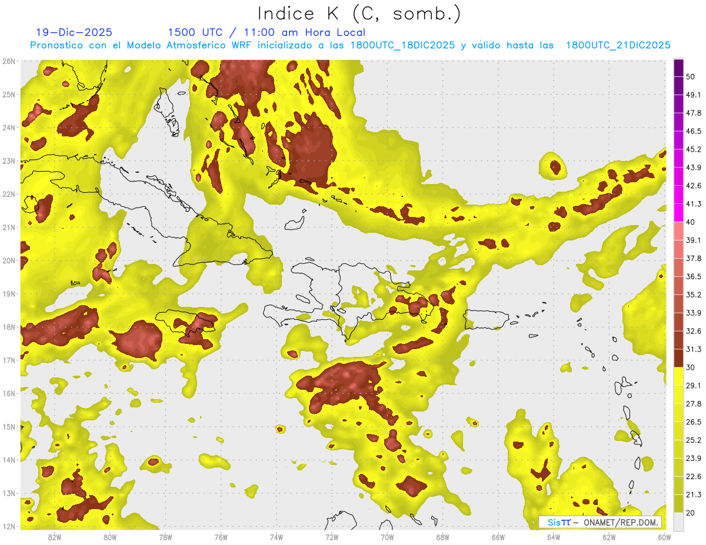Select the "62W" longitude label
This screenshot has width=706, height=545.
click(609, 537)
